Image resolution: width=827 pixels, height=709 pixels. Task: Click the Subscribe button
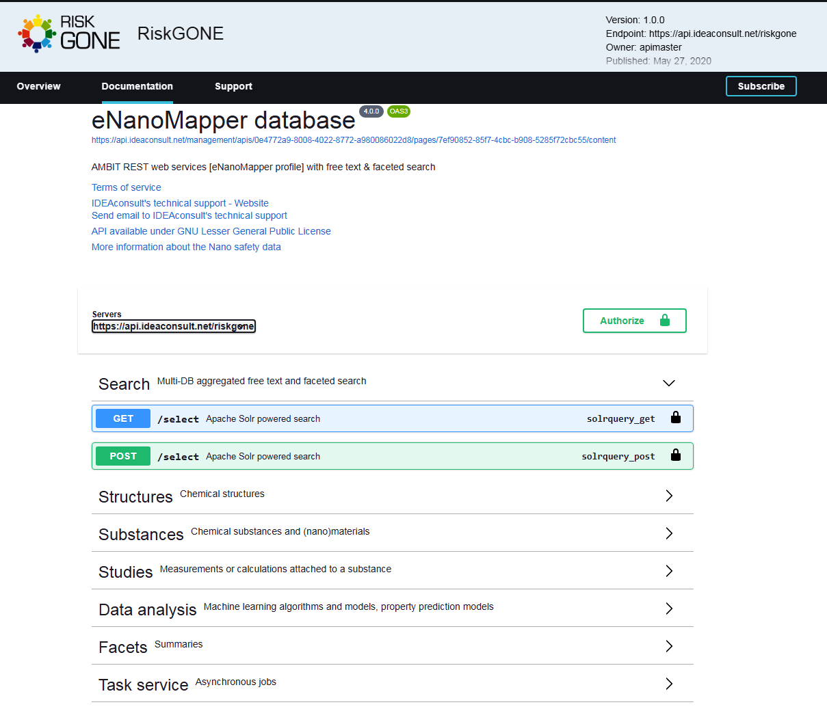(761, 86)
